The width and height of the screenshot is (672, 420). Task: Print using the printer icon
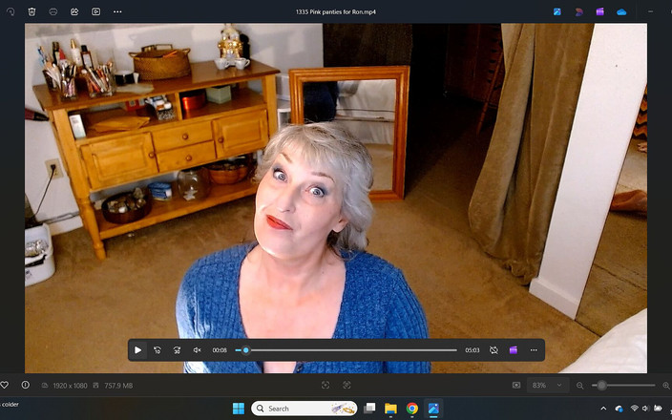53,11
